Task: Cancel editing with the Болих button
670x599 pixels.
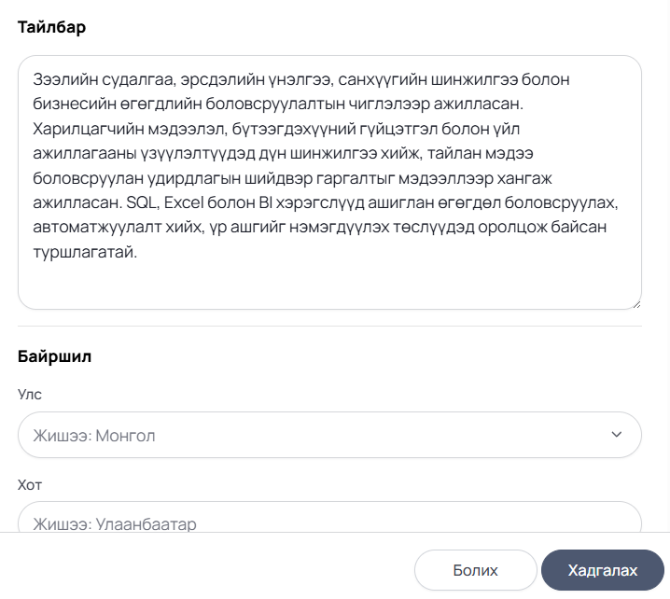Action: (475, 570)
